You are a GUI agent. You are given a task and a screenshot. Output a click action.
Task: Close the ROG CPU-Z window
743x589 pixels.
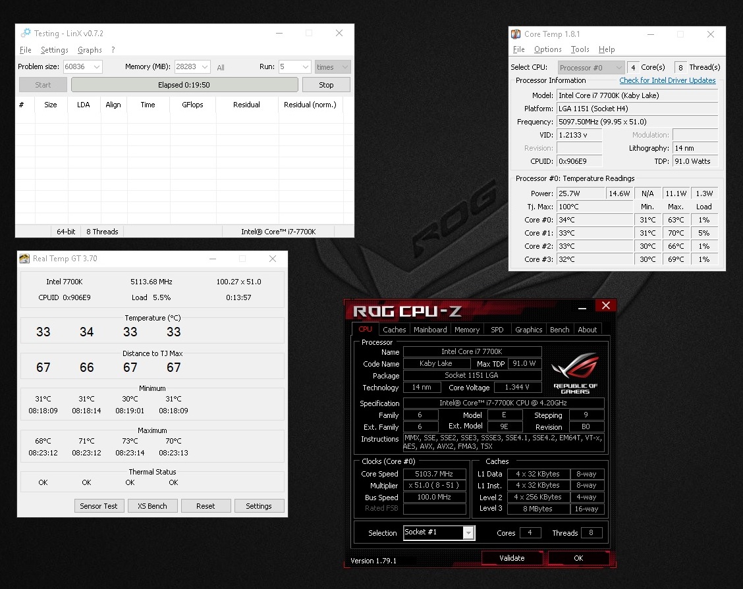605,306
